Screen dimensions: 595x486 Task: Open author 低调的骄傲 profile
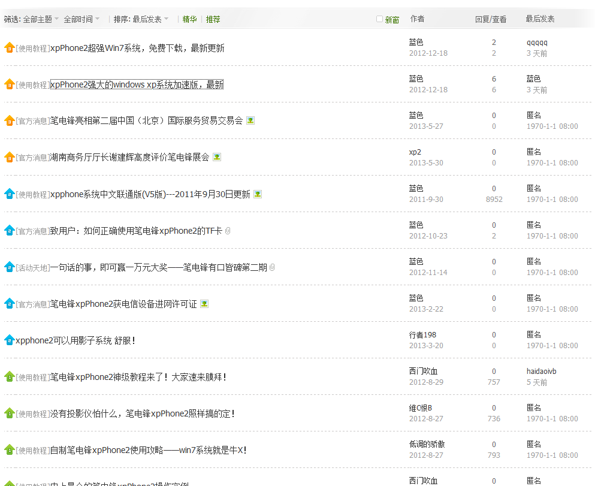427,444
